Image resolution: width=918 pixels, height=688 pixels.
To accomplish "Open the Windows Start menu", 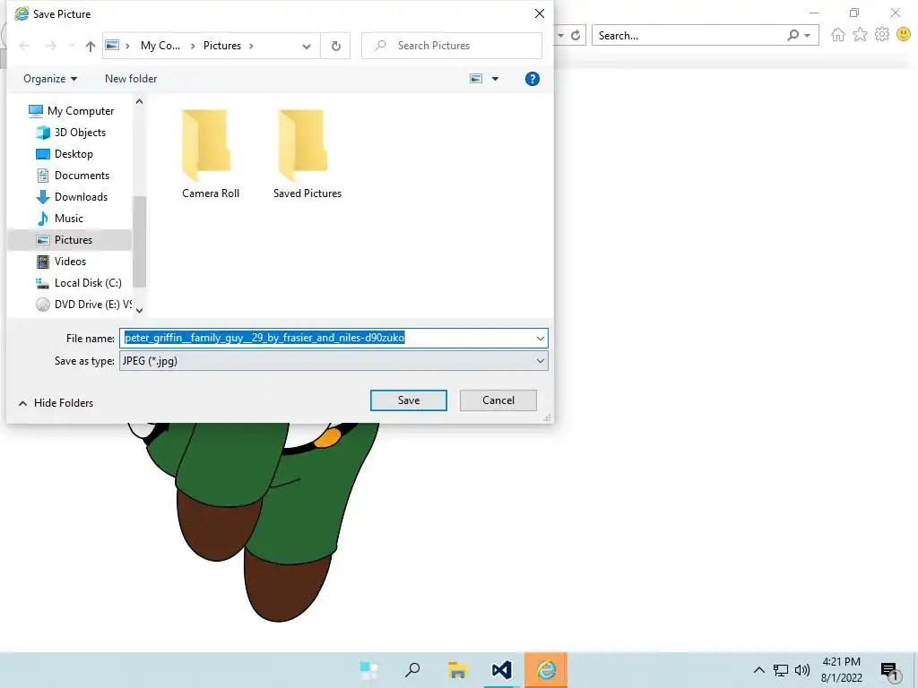I will (x=368, y=670).
